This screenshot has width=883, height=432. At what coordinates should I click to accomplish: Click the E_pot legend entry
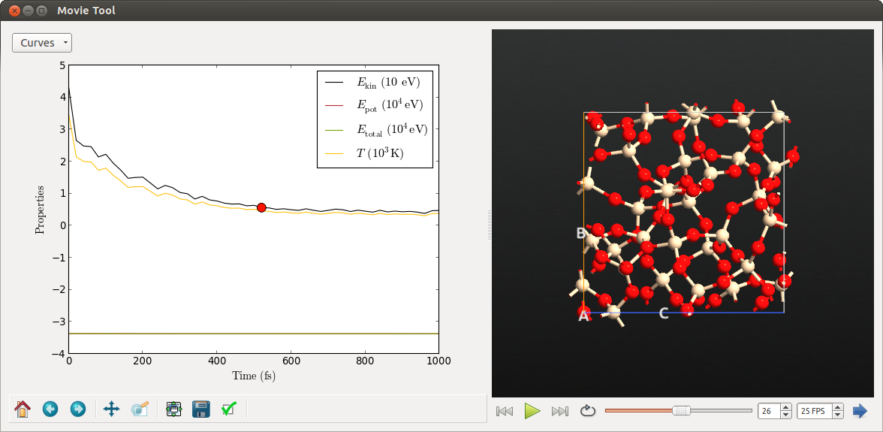point(375,105)
